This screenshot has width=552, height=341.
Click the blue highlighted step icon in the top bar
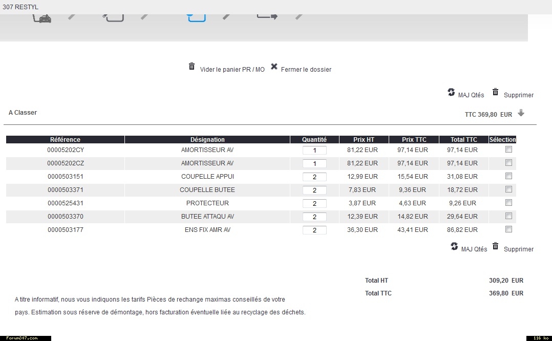point(197,17)
